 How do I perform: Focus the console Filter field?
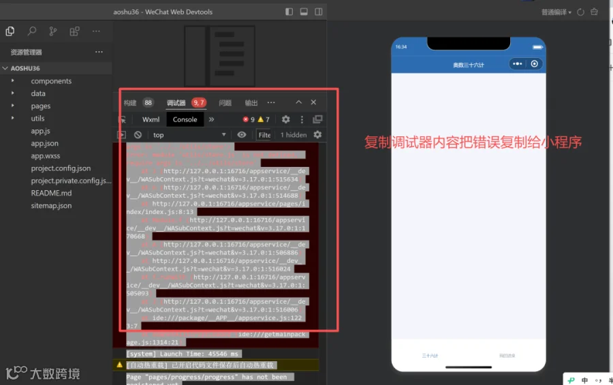[264, 135]
